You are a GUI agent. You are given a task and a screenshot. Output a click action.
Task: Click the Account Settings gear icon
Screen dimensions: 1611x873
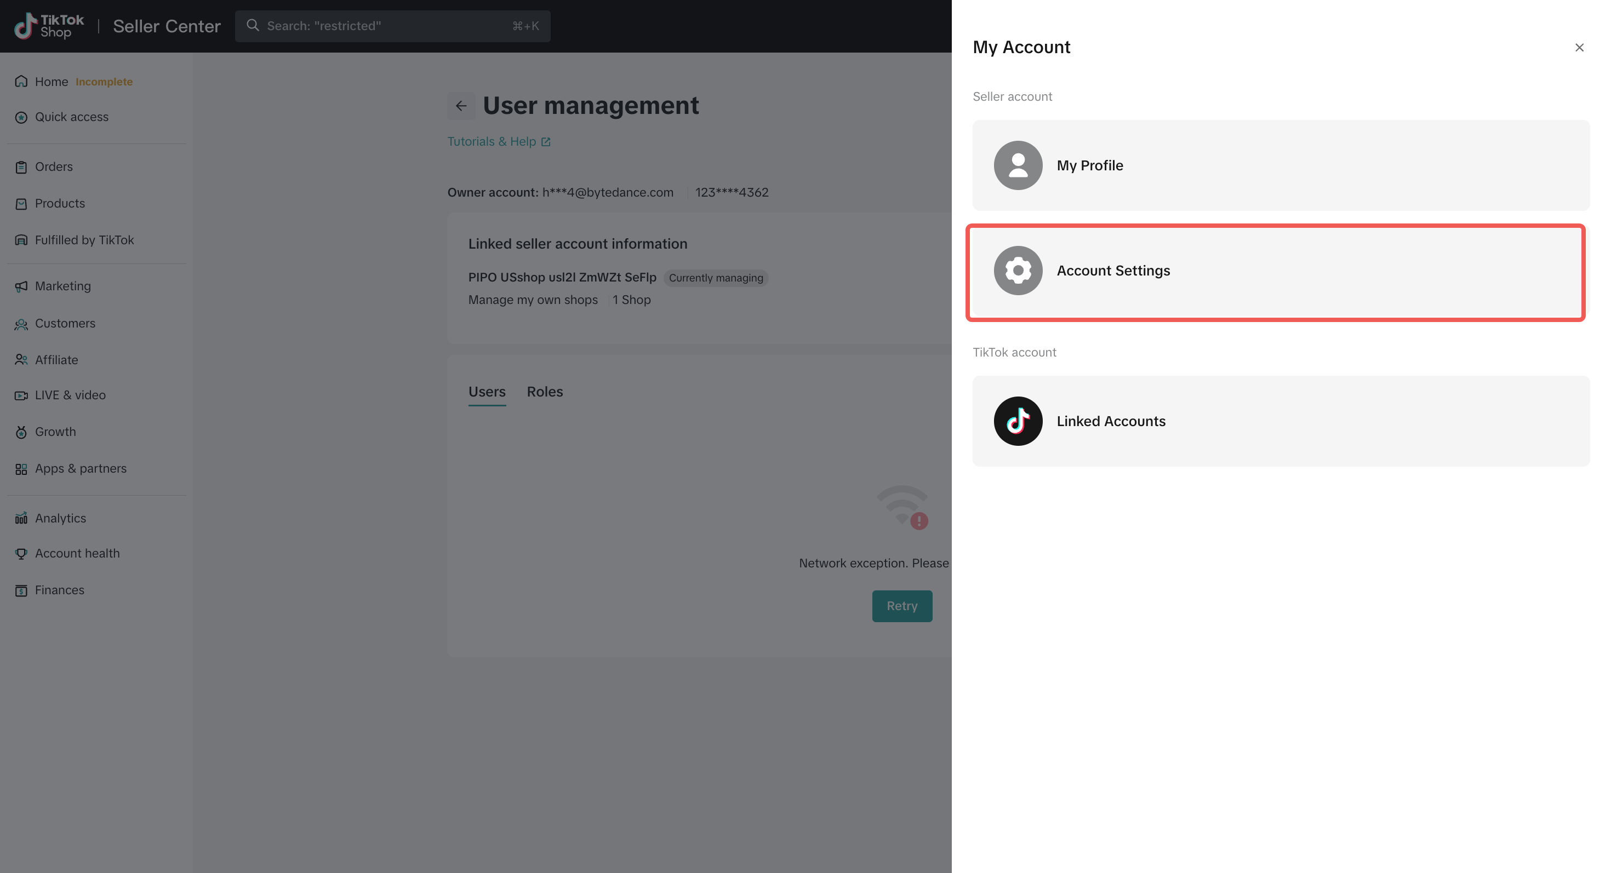tap(1018, 271)
